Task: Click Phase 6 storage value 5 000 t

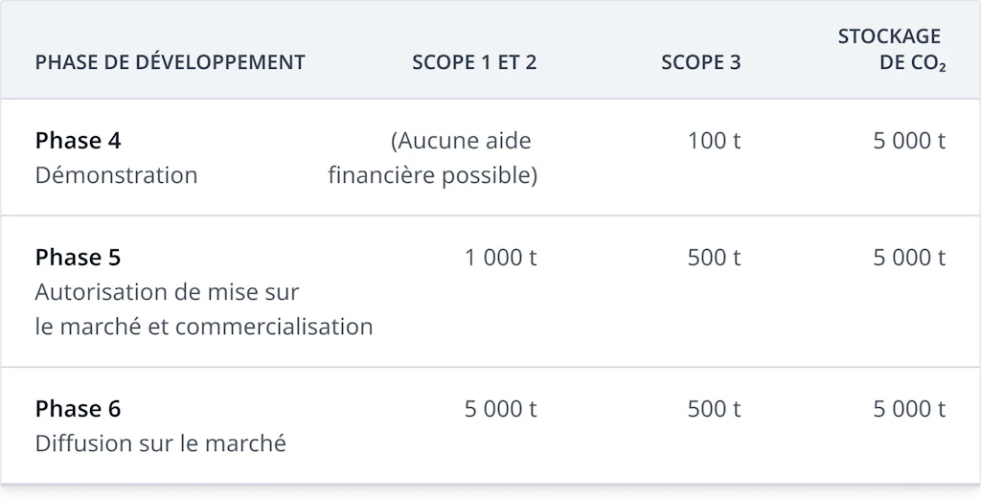Action: pyautogui.click(x=908, y=409)
